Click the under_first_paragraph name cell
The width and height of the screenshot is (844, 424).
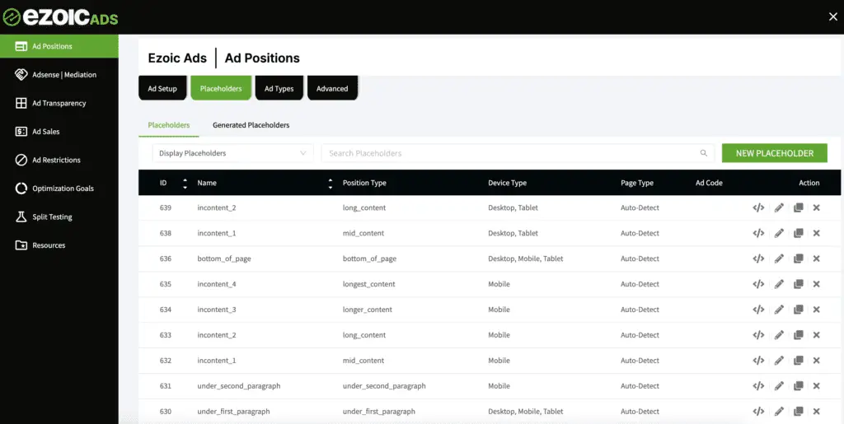point(233,412)
